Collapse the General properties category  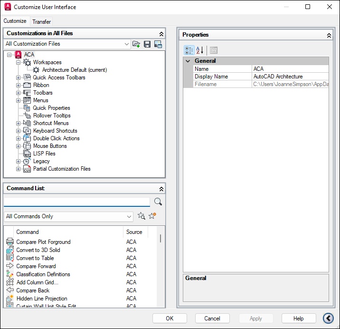(188, 61)
